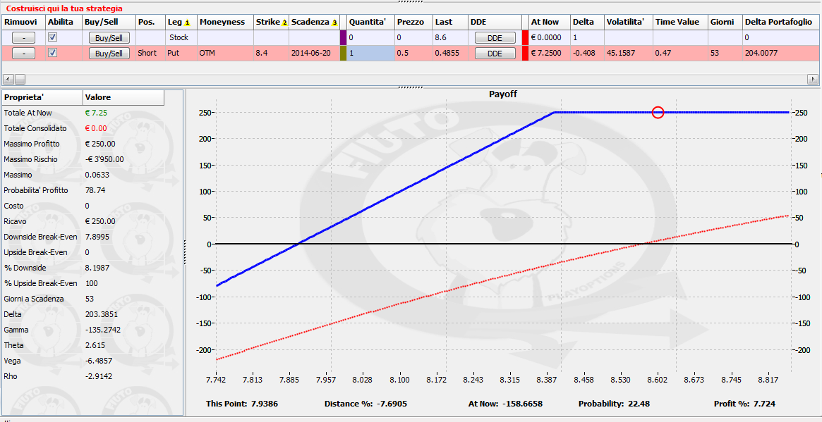This screenshot has height=422, width=822.
Task: Disable the Stock row Abilita checkbox
Action: pyautogui.click(x=52, y=37)
